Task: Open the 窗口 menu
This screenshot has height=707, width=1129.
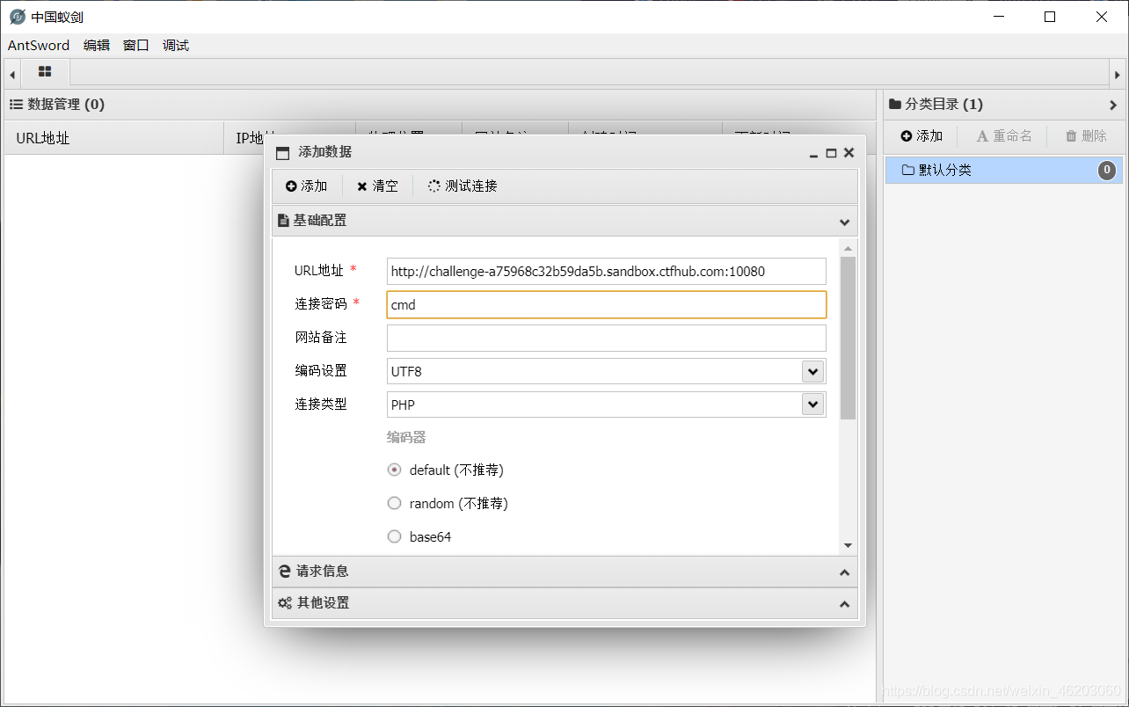Action: pos(136,46)
